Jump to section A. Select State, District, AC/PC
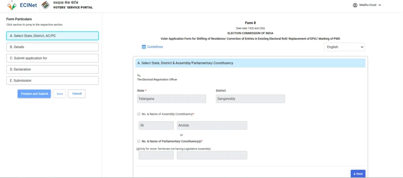 click(52, 36)
